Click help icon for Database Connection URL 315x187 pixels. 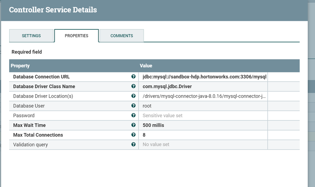[134, 77]
